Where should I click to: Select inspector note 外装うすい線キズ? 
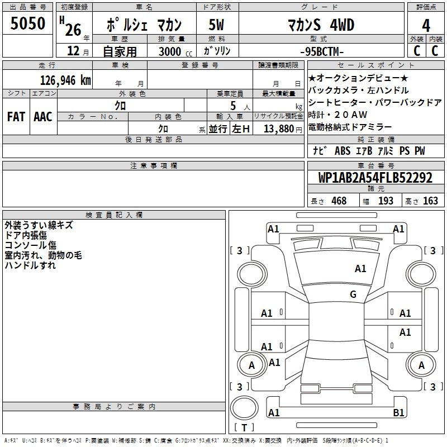[x=39, y=225]
